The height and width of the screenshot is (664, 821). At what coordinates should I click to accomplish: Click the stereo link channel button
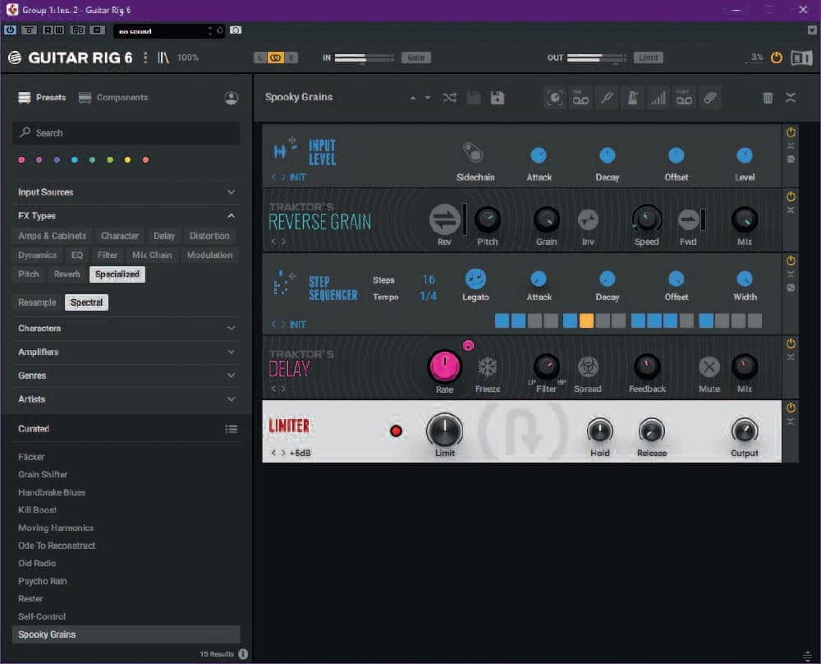(275, 58)
